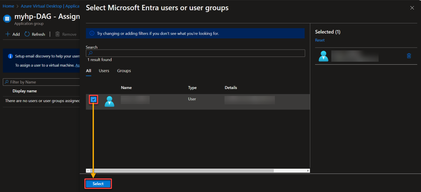Image resolution: width=421 pixels, height=192 pixels.
Task: Click the Azure Virtual Desktop breadcrumb link
Action: point(41,6)
